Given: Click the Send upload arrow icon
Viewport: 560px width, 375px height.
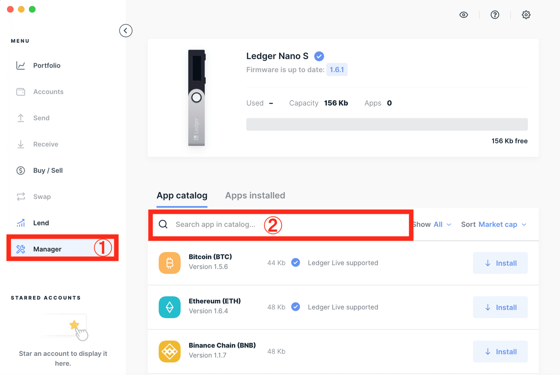Looking at the screenshot, I should tap(21, 118).
